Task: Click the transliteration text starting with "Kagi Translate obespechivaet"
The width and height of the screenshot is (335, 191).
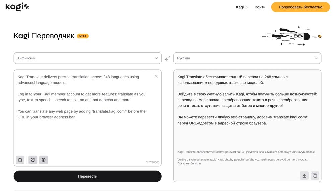Action: [247, 152]
